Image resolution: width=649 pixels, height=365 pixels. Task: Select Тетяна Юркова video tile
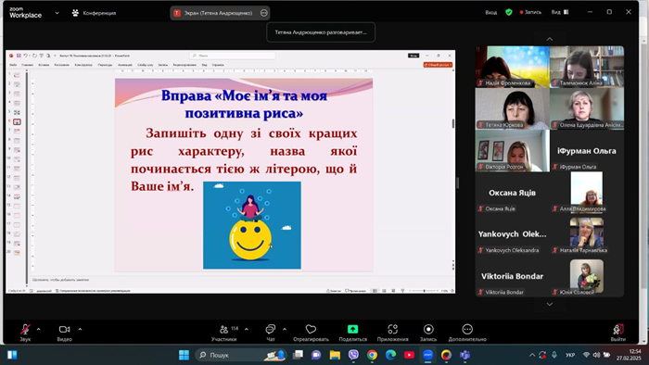pos(513,108)
